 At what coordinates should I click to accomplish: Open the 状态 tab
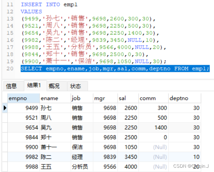[77, 86]
